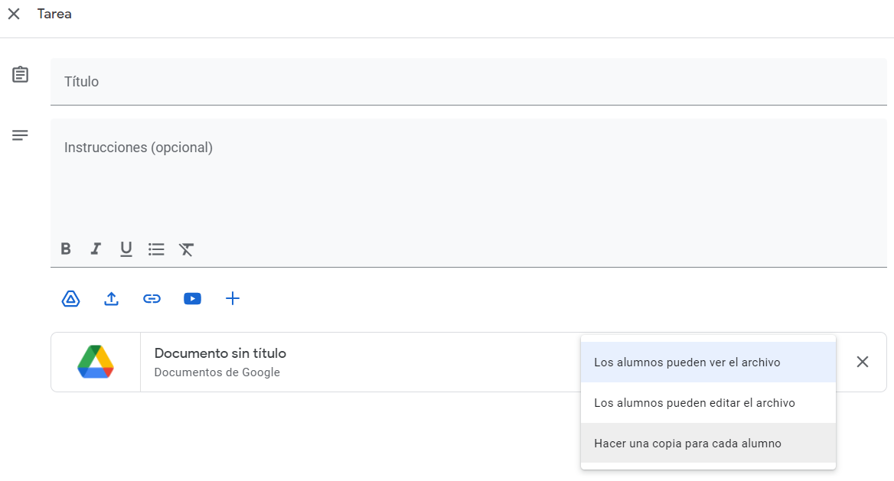894x481 pixels.
Task: Clear text formatting
Action: [187, 249]
